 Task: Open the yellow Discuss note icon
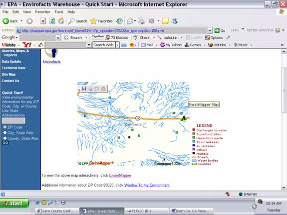[x=165, y=21]
